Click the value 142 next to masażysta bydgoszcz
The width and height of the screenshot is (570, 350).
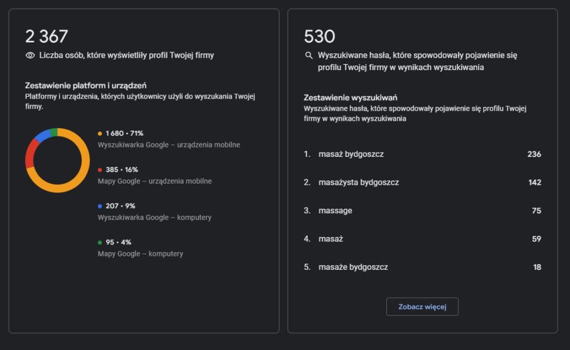(x=535, y=183)
